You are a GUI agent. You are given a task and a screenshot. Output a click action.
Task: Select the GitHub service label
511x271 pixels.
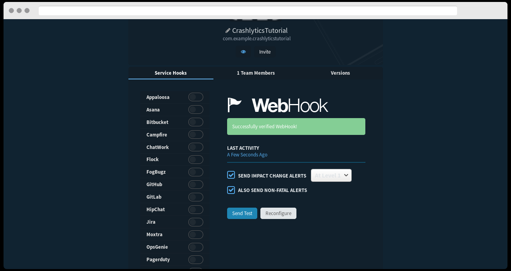click(x=154, y=185)
